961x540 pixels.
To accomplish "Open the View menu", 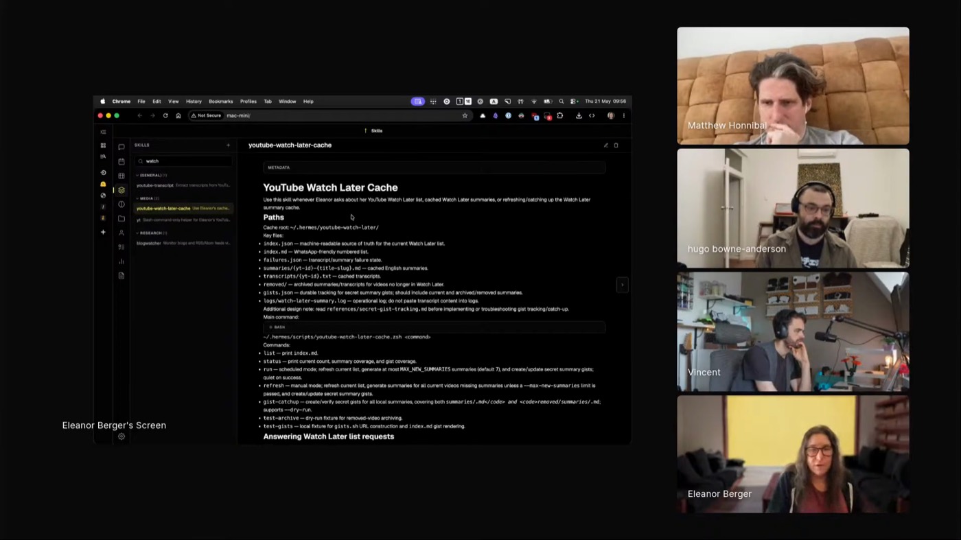I will point(174,102).
